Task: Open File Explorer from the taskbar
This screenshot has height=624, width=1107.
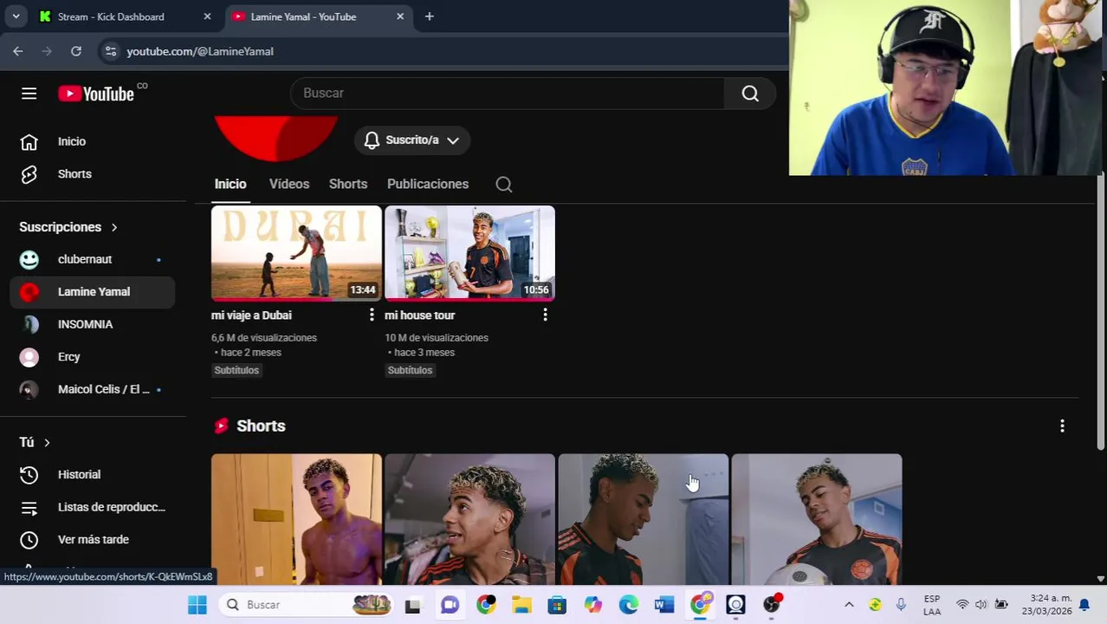Action: tap(521, 605)
